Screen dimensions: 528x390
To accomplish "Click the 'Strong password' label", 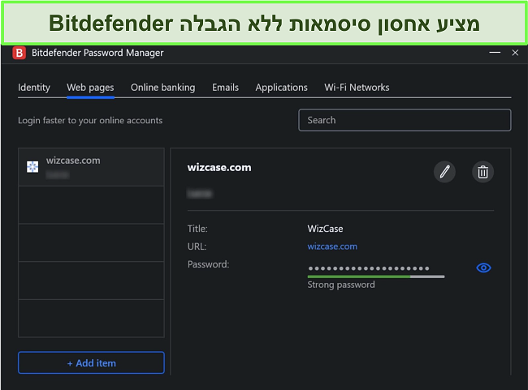I will [341, 285].
